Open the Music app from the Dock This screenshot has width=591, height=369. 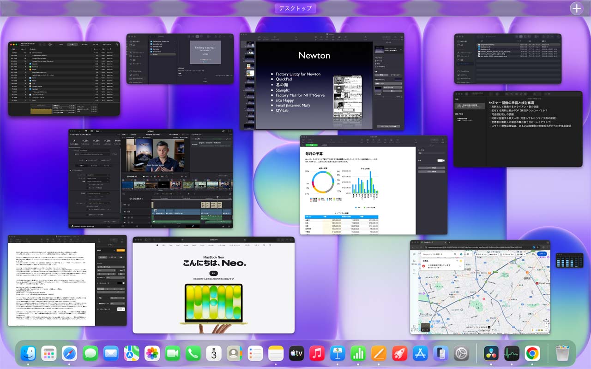click(x=317, y=354)
